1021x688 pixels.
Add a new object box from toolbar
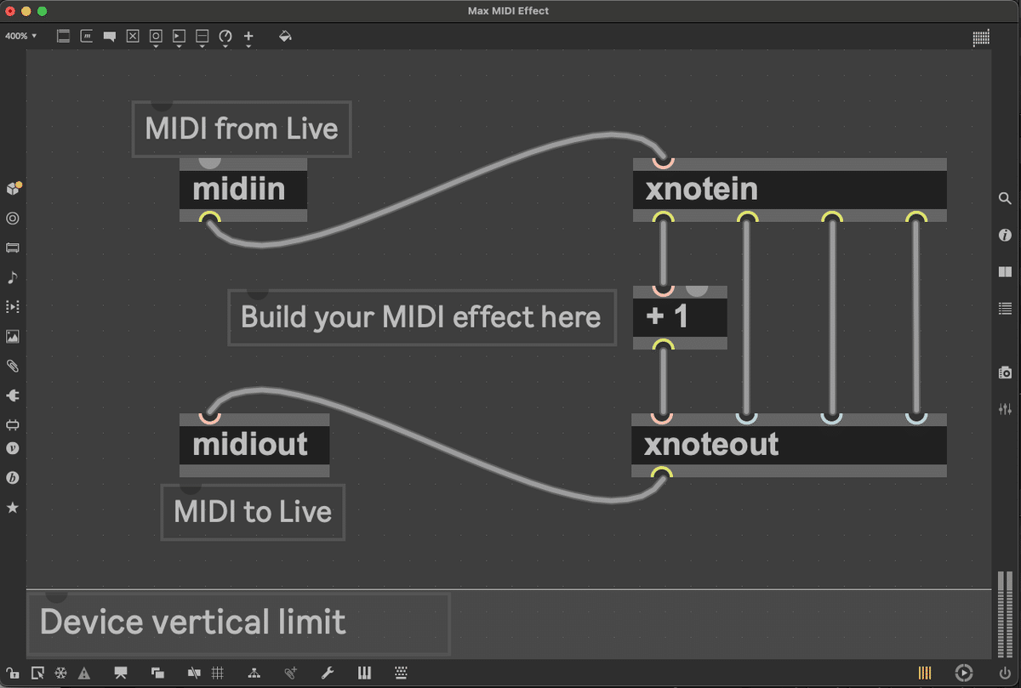click(63, 37)
